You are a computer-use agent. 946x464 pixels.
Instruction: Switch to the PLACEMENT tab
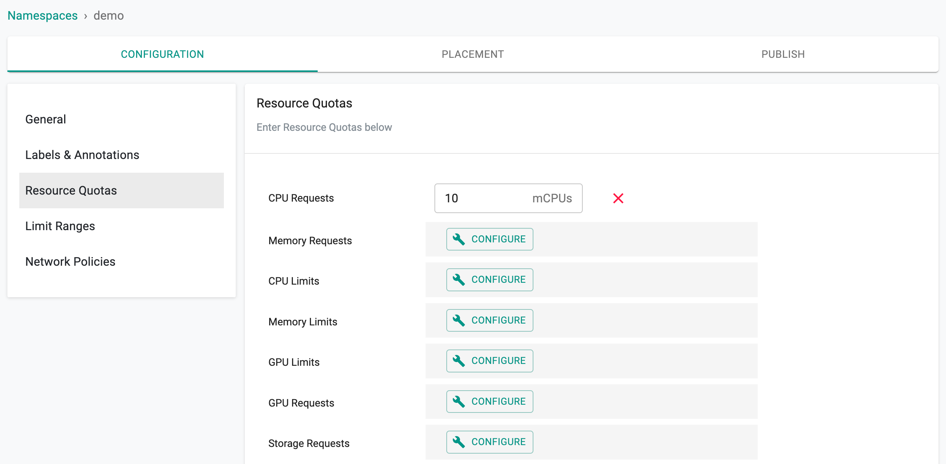click(474, 54)
